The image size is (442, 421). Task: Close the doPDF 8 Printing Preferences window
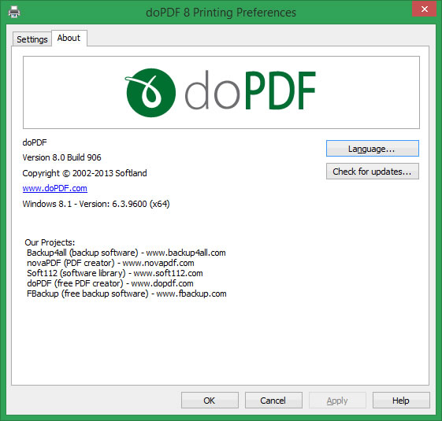pyautogui.click(x=424, y=9)
